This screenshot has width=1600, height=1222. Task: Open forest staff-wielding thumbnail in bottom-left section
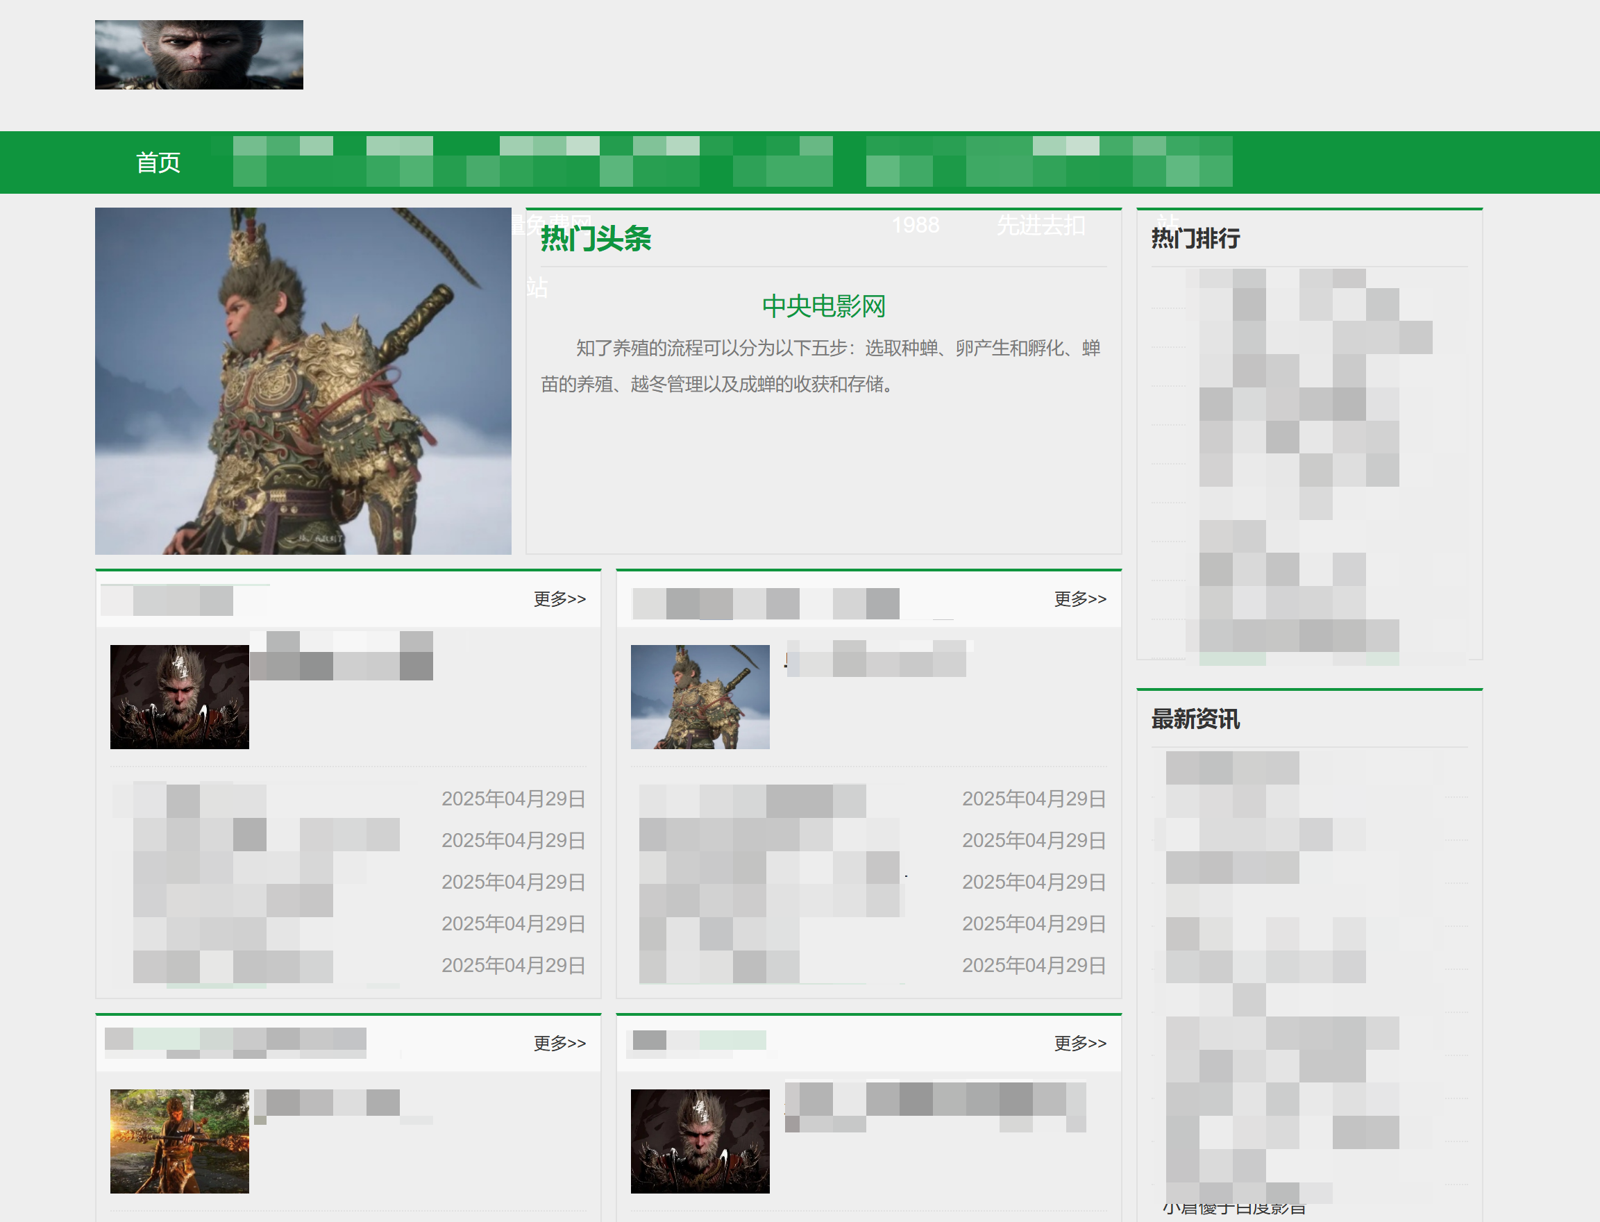179,1141
